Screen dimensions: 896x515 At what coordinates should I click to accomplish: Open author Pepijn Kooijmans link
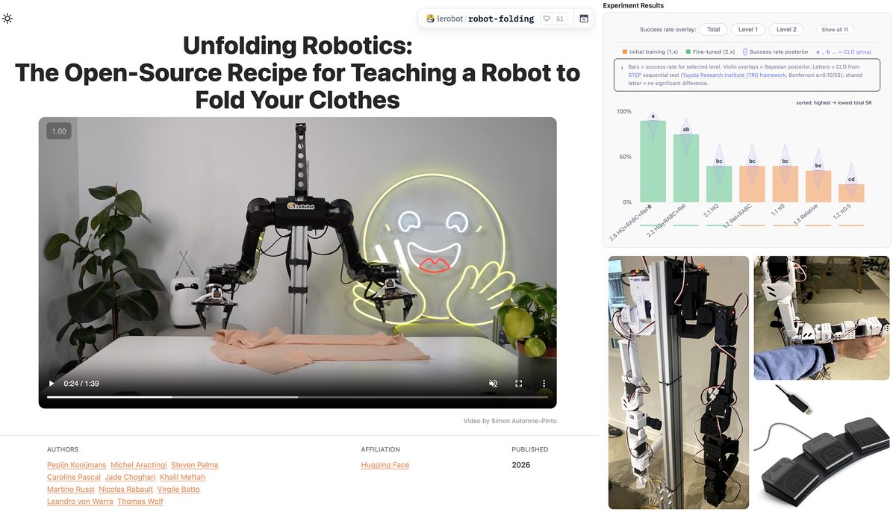(x=76, y=465)
